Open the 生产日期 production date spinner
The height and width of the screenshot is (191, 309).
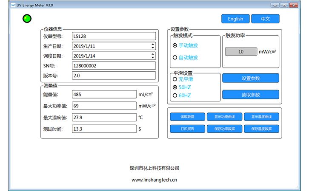point(153,46)
